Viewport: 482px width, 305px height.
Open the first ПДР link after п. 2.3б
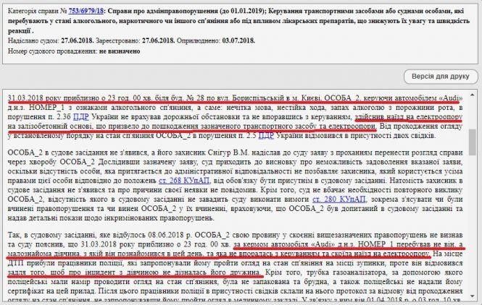tap(81, 117)
